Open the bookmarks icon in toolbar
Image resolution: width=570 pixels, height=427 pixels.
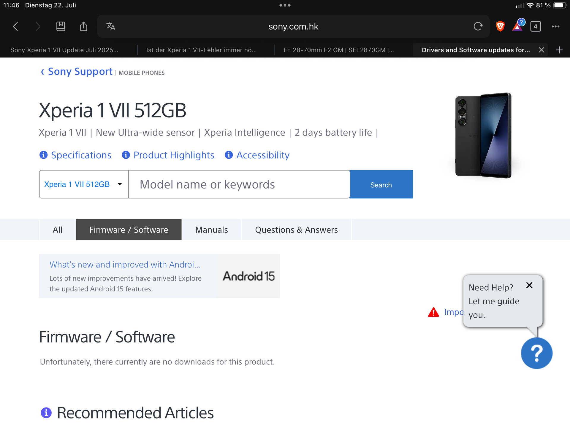(x=61, y=26)
